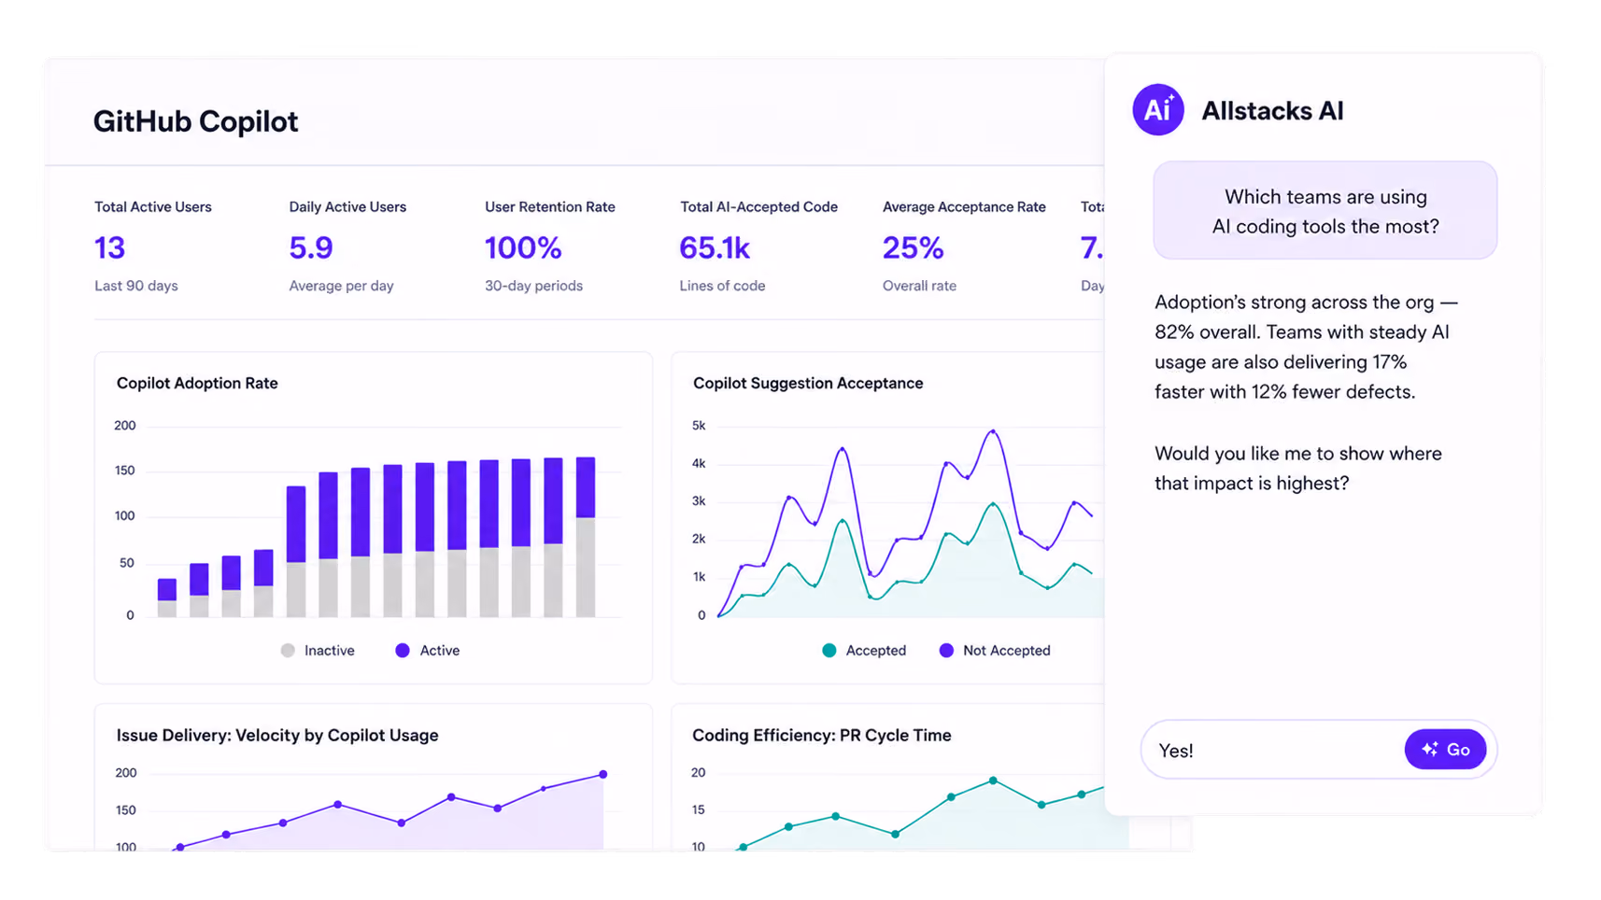Click the 'Total AI-Accepted Code' label
The width and height of the screenshot is (1601, 900).
[x=758, y=207]
